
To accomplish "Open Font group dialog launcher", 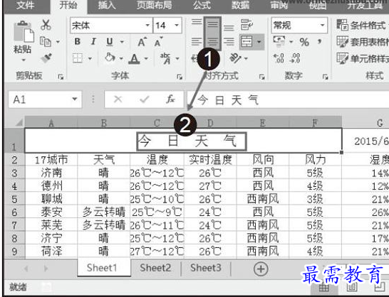I will pos(180,77).
